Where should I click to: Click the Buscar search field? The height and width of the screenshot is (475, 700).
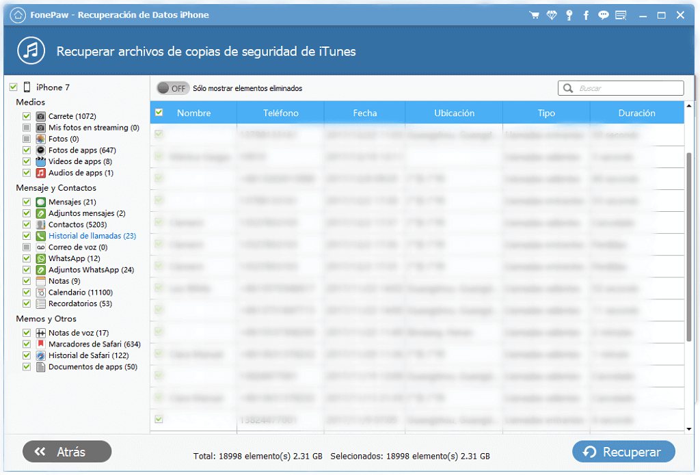[621, 88]
